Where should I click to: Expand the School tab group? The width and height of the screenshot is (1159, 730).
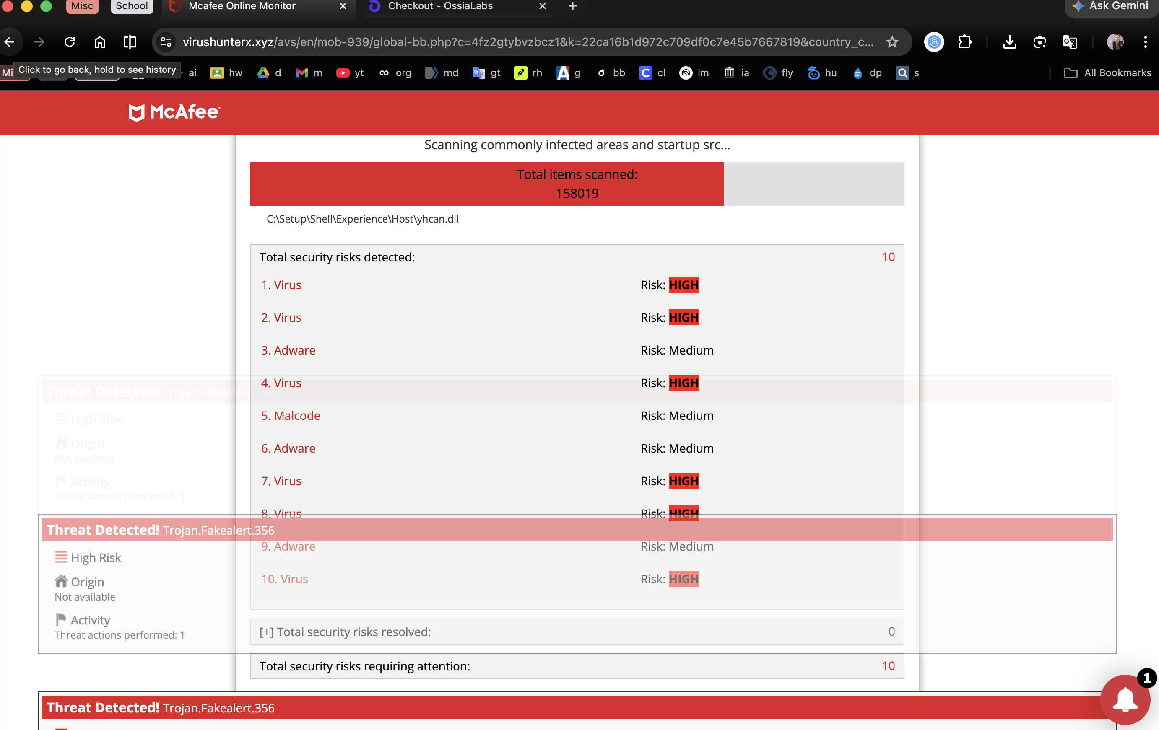pos(132,6)
